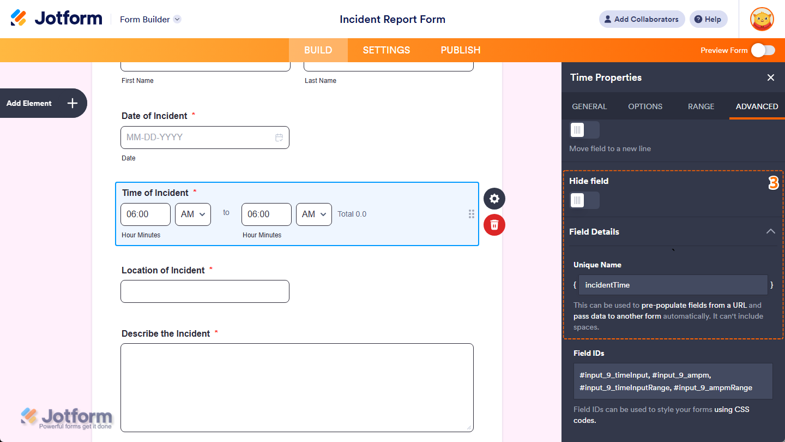Open the OPTIONS properties tab

point(645,106)
